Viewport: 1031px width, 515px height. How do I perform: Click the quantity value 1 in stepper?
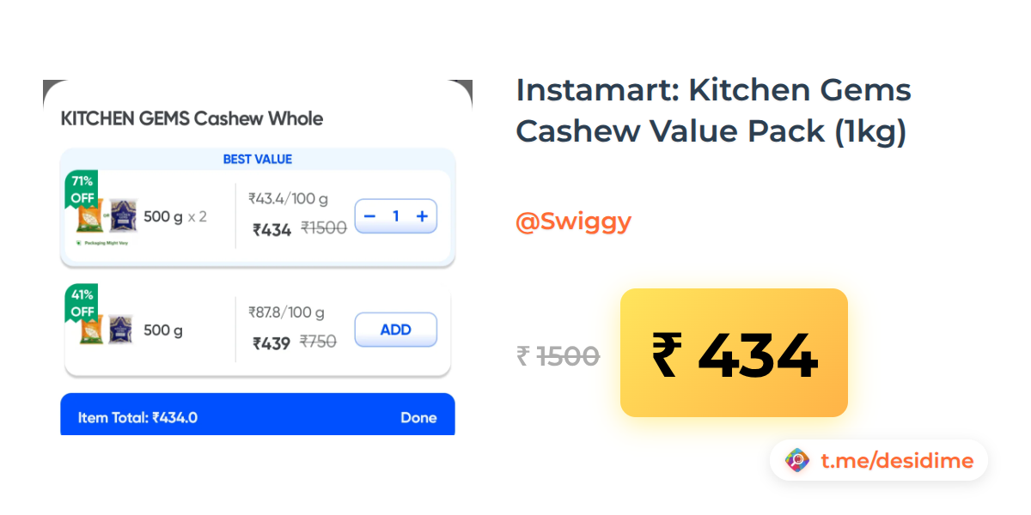396,216
